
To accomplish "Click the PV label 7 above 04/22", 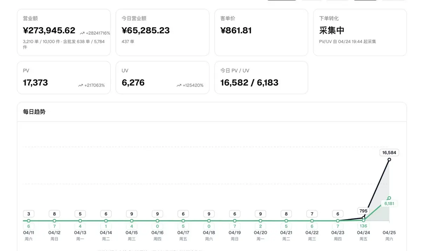I will 312,214.
